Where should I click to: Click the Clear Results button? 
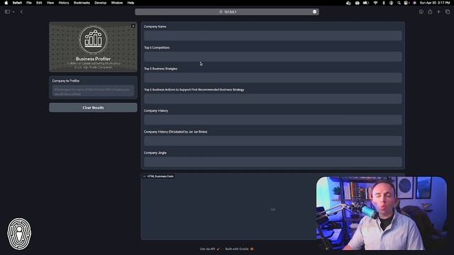click(x=93, y=108)
